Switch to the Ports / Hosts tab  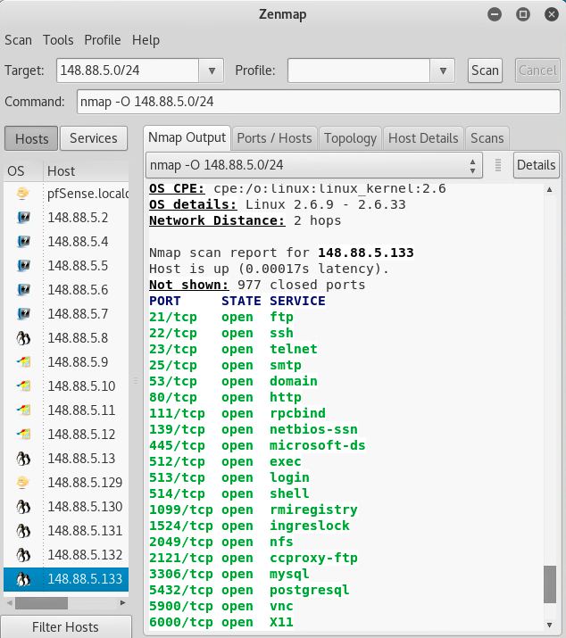[274, 138]
